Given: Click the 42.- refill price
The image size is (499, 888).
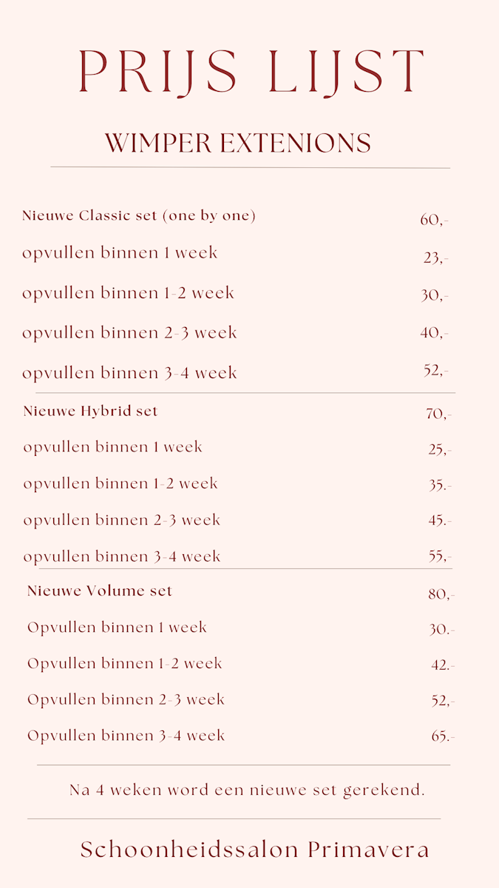Looking at the screenshot, I should pos(443,665).
